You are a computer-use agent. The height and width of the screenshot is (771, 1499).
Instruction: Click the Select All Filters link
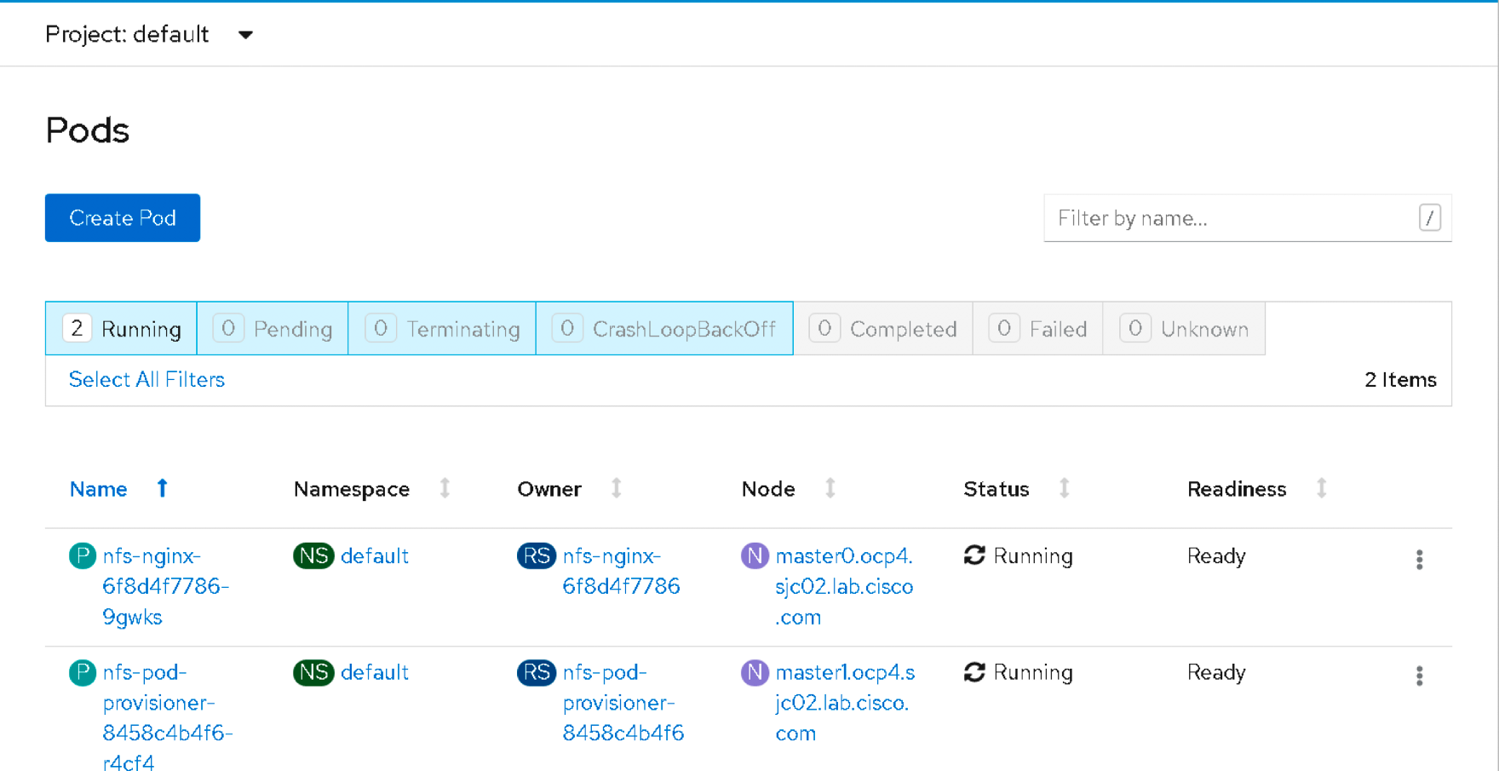click(x=146, y=380)
